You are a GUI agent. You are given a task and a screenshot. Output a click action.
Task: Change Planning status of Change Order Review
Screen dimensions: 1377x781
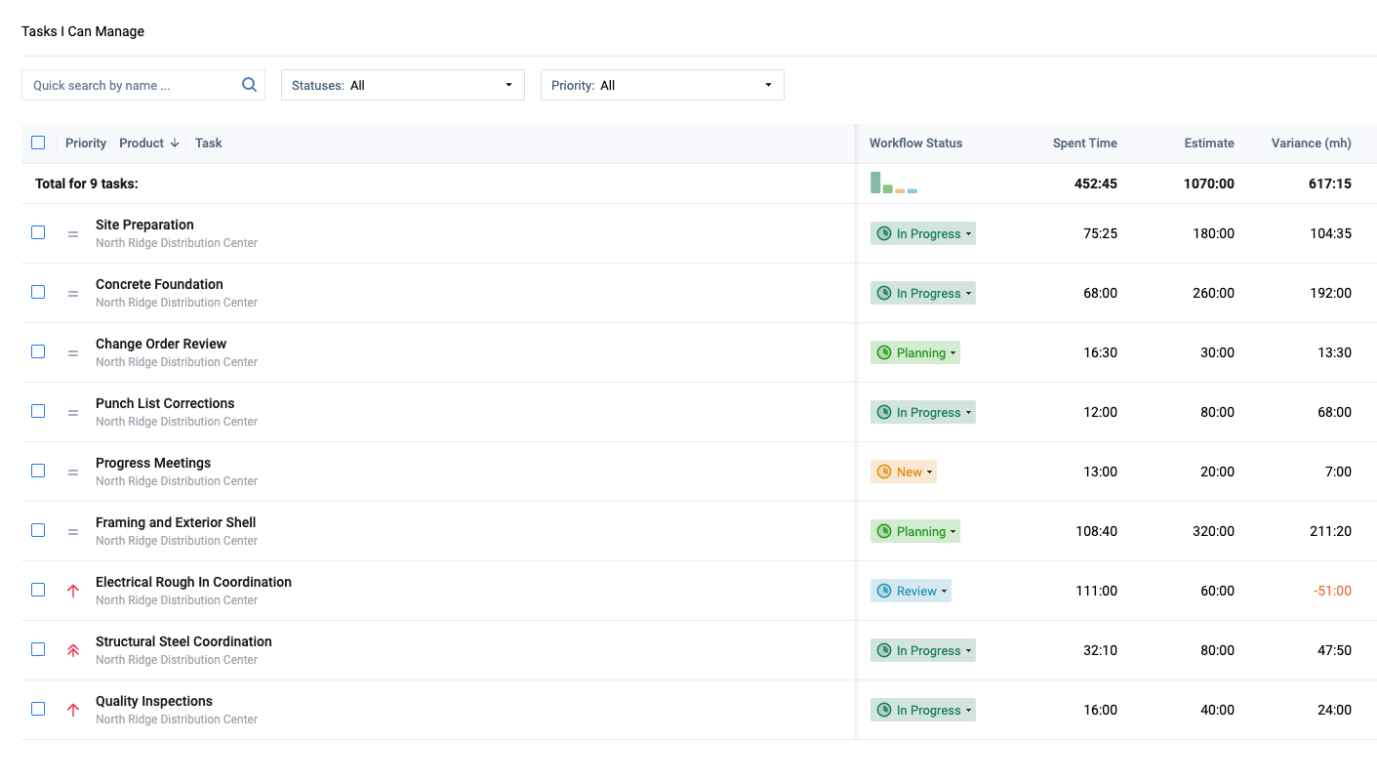coord(915,353)
